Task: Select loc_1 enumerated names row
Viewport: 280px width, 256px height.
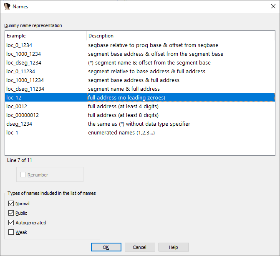Action: point(140,132)
